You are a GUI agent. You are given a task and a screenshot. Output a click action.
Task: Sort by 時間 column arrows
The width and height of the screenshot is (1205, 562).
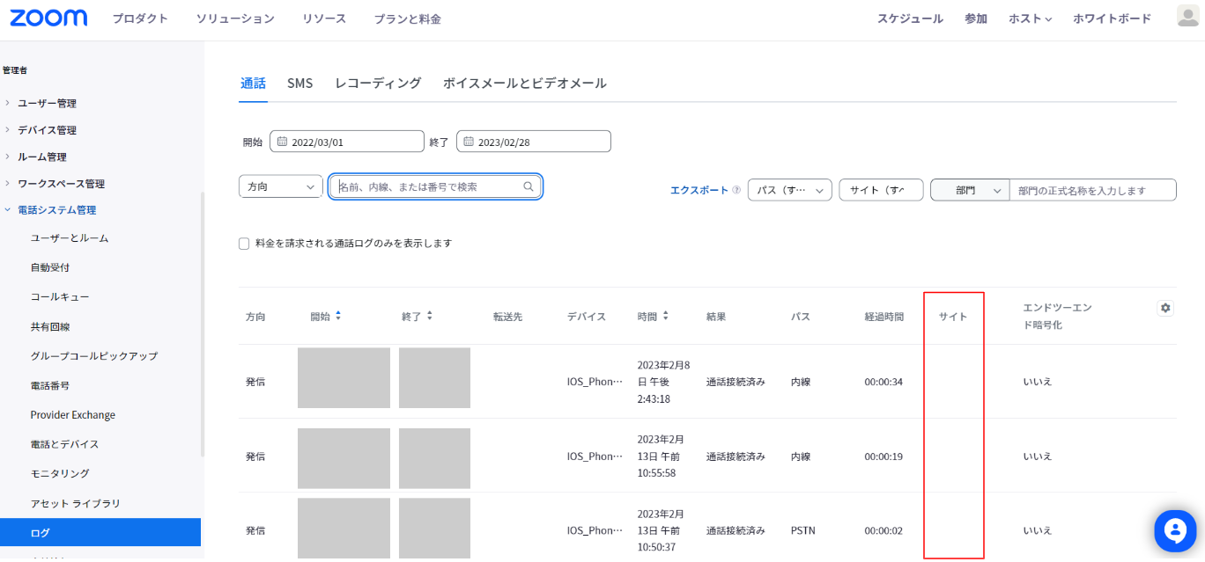(x=665, y=316)
